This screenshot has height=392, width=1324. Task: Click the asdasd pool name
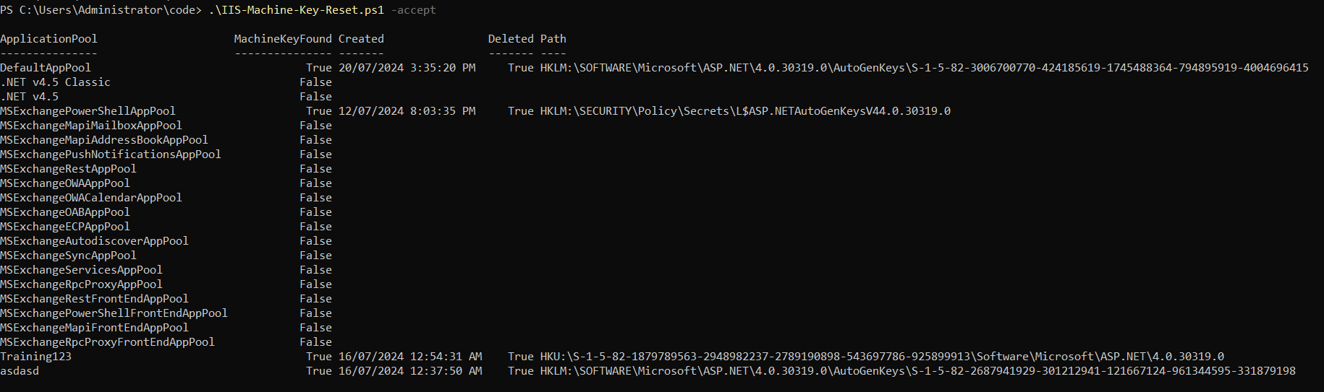pyautogui.click(x=20, y=371)
